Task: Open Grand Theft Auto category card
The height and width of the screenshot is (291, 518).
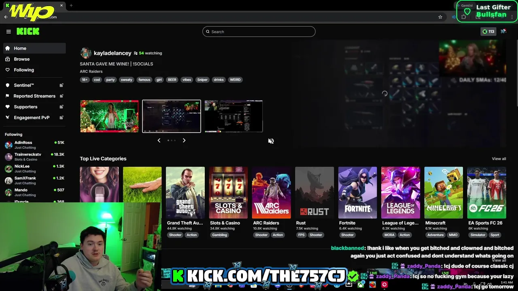Action: tap(185, 193)
